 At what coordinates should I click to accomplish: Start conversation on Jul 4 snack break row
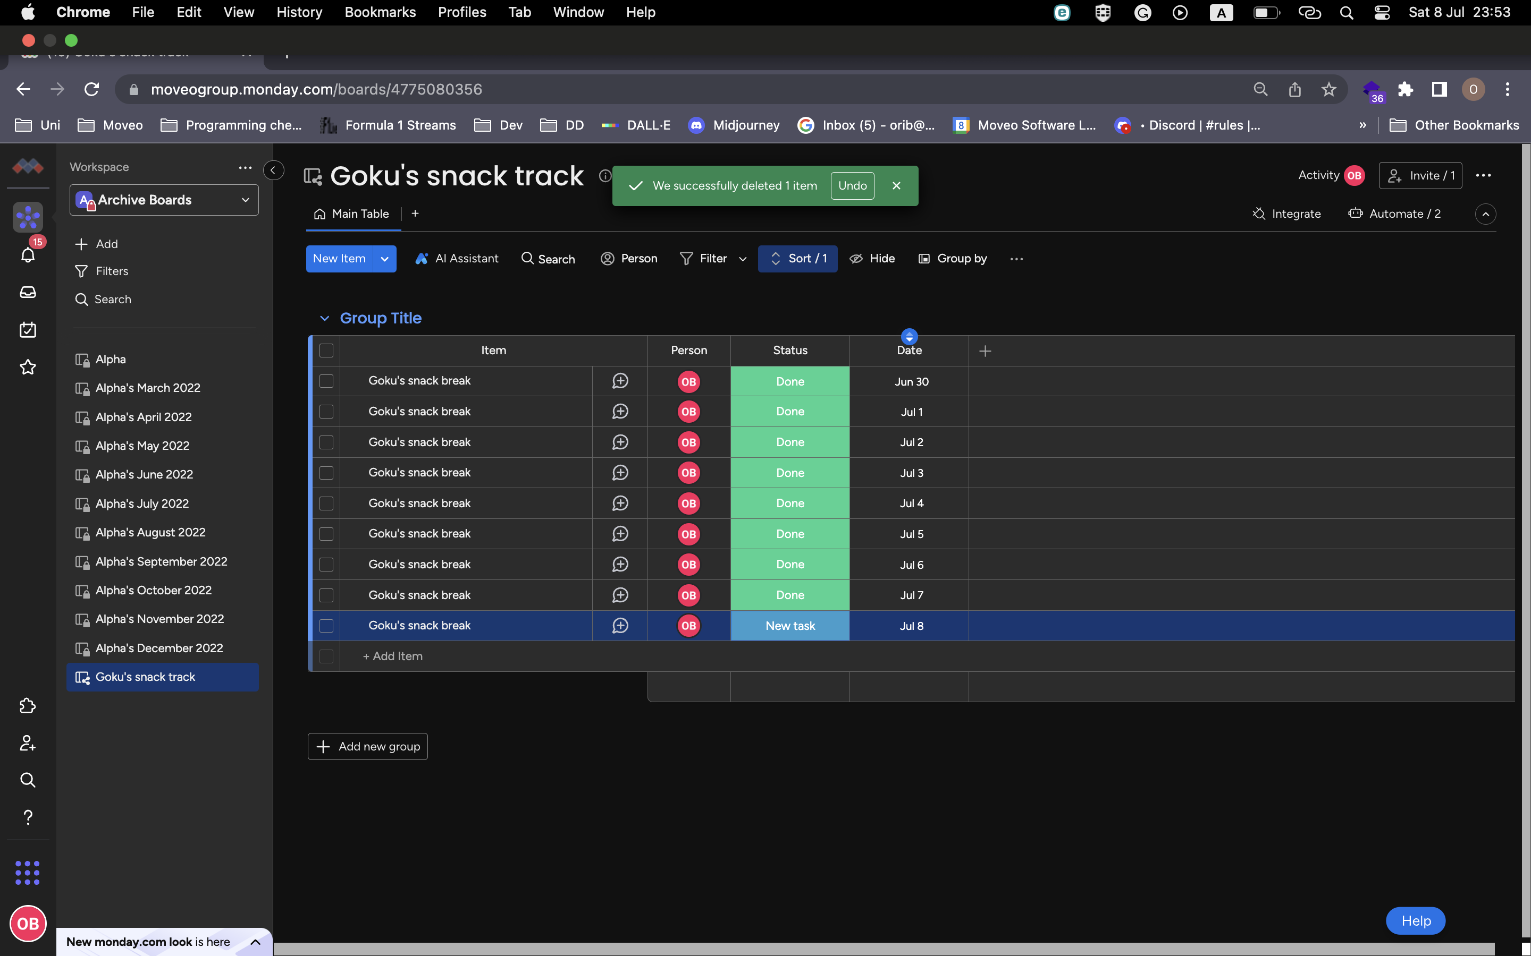point(620,503)
